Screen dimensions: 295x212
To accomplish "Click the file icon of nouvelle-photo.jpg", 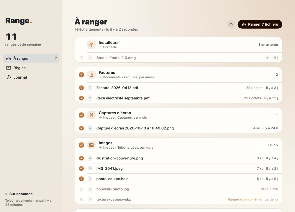I will click(91, 189).
